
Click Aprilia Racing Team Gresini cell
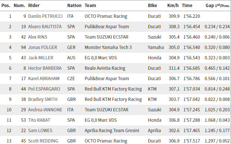click(x=112, y=131)
